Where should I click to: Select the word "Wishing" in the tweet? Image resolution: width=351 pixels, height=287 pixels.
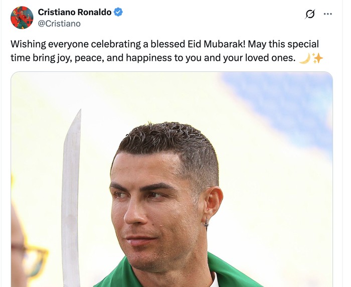tap(28, 44)
